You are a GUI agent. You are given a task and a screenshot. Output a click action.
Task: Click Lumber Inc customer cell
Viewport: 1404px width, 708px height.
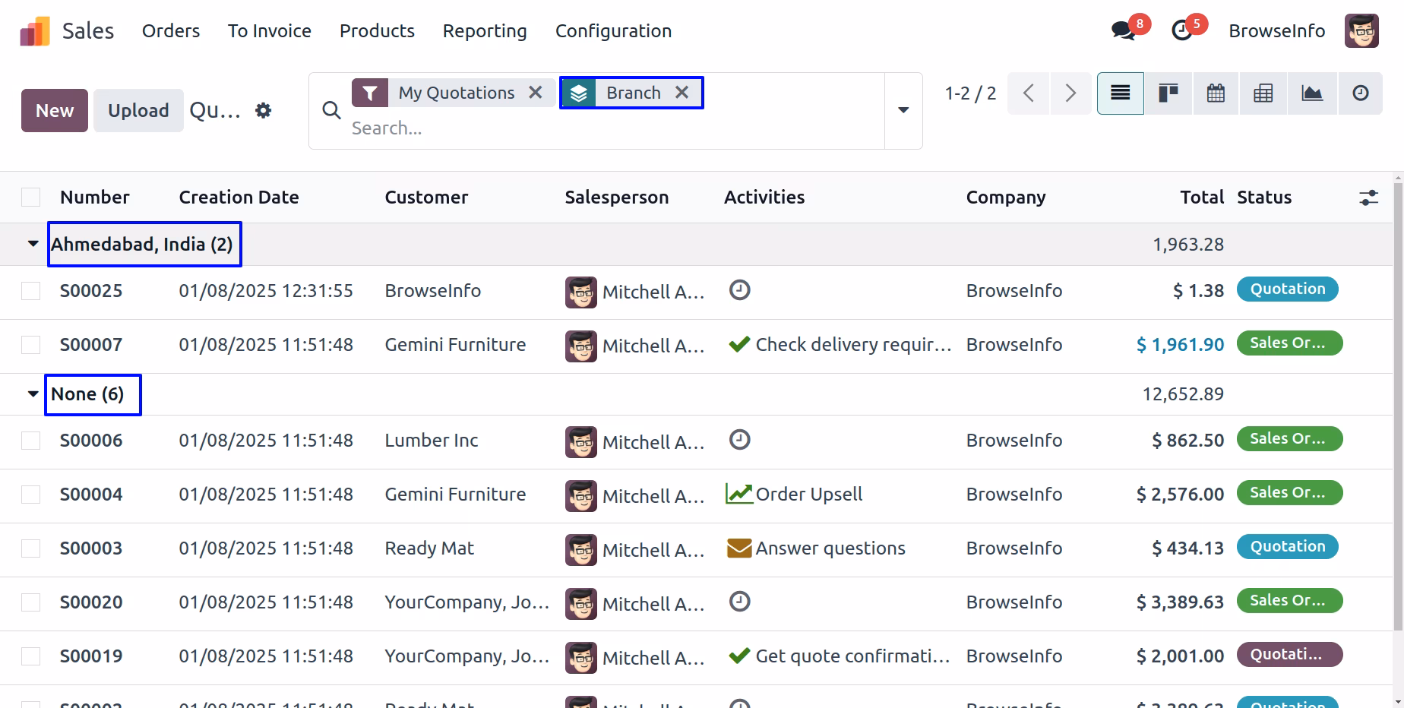432,441
